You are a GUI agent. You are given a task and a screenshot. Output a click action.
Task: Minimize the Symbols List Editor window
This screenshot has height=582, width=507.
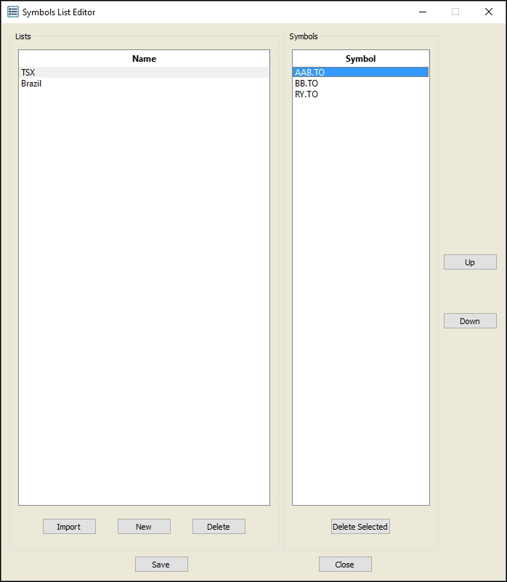422,12
